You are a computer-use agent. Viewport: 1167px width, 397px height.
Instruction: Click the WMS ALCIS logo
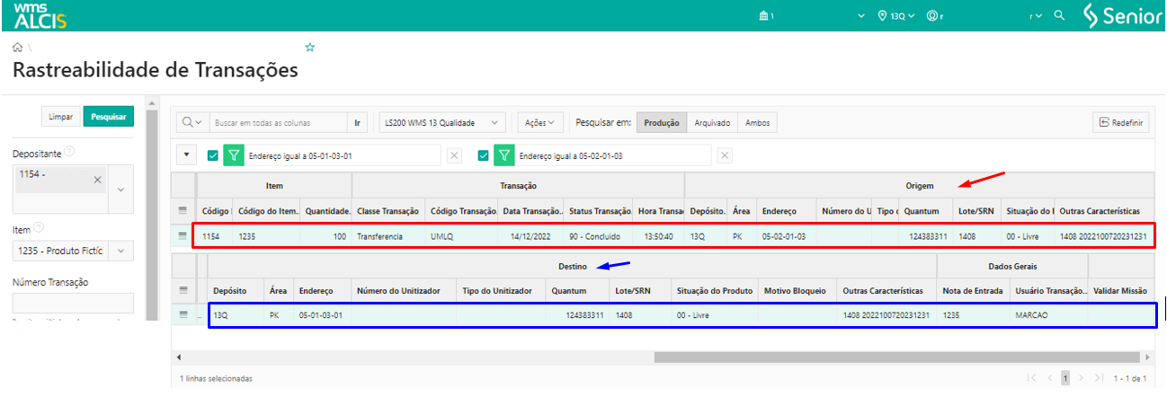click(x=40, y=15)
